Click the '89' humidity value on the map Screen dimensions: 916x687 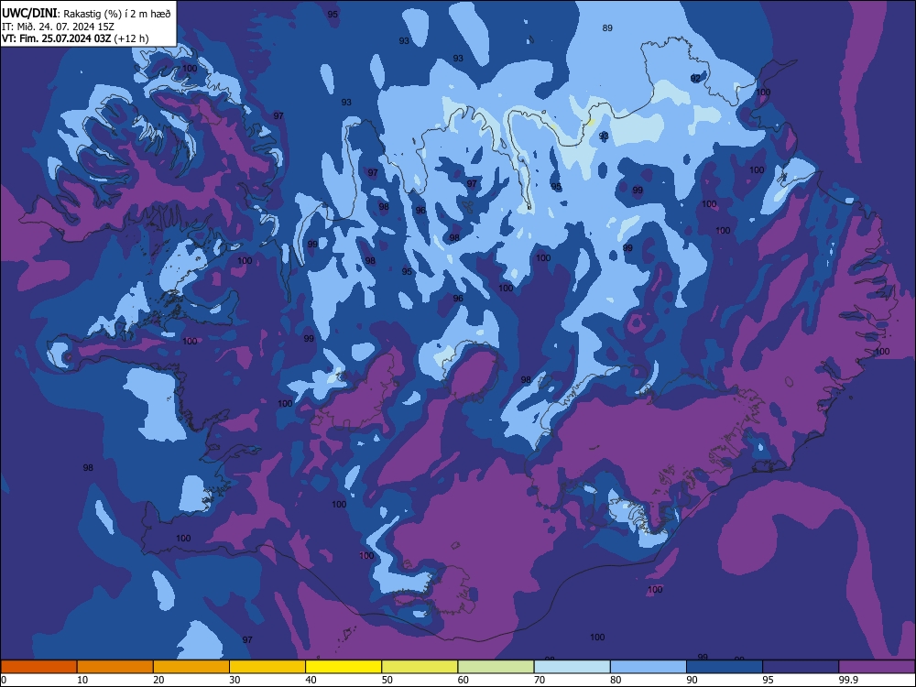[x=607, y=28]
